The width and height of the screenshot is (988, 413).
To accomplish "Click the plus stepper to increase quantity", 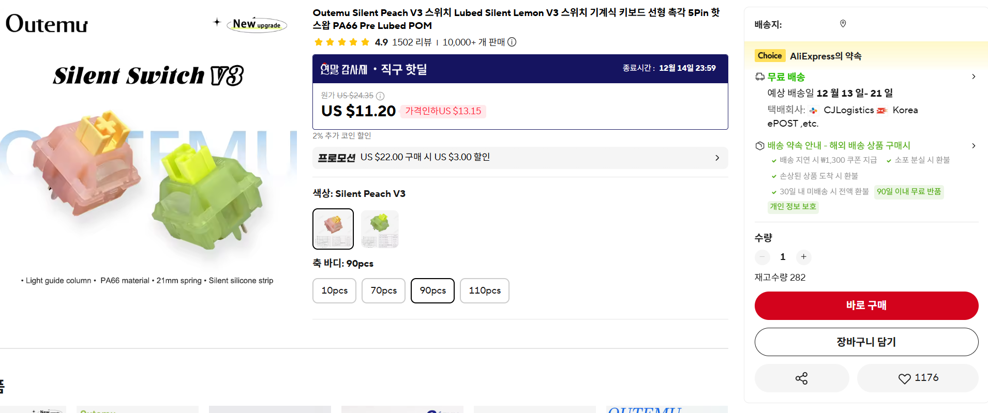I will pyautogui.click(x=803, y=257).
